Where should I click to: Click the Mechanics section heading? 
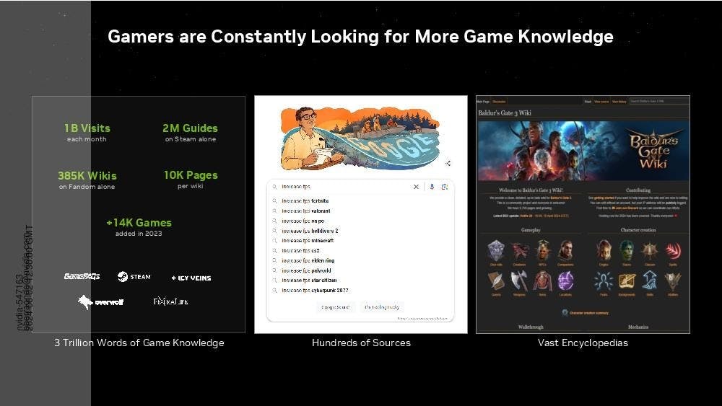(638, 327)
